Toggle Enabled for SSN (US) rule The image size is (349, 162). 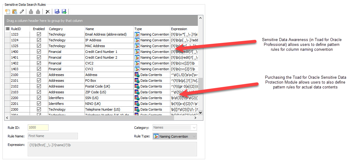[x=39, y=98]
